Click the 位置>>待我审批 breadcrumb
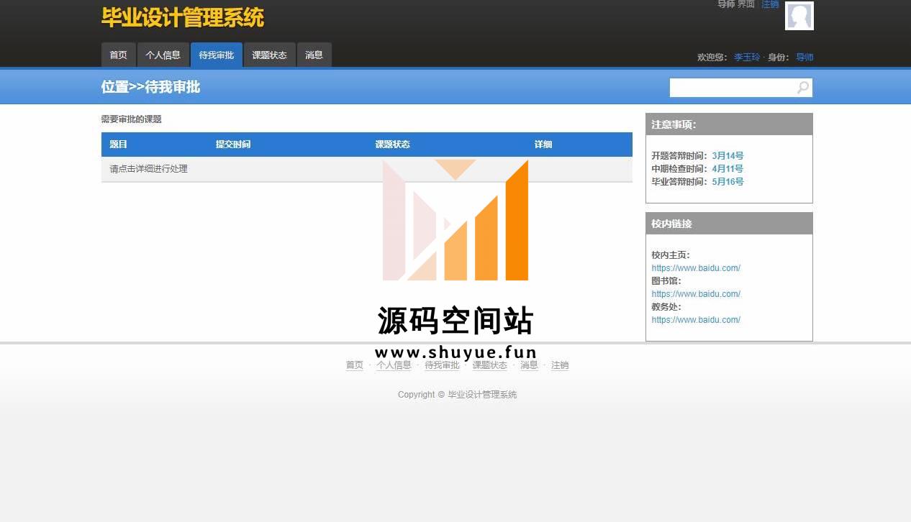The image size is (911, 522). click(x=150, y=87)
